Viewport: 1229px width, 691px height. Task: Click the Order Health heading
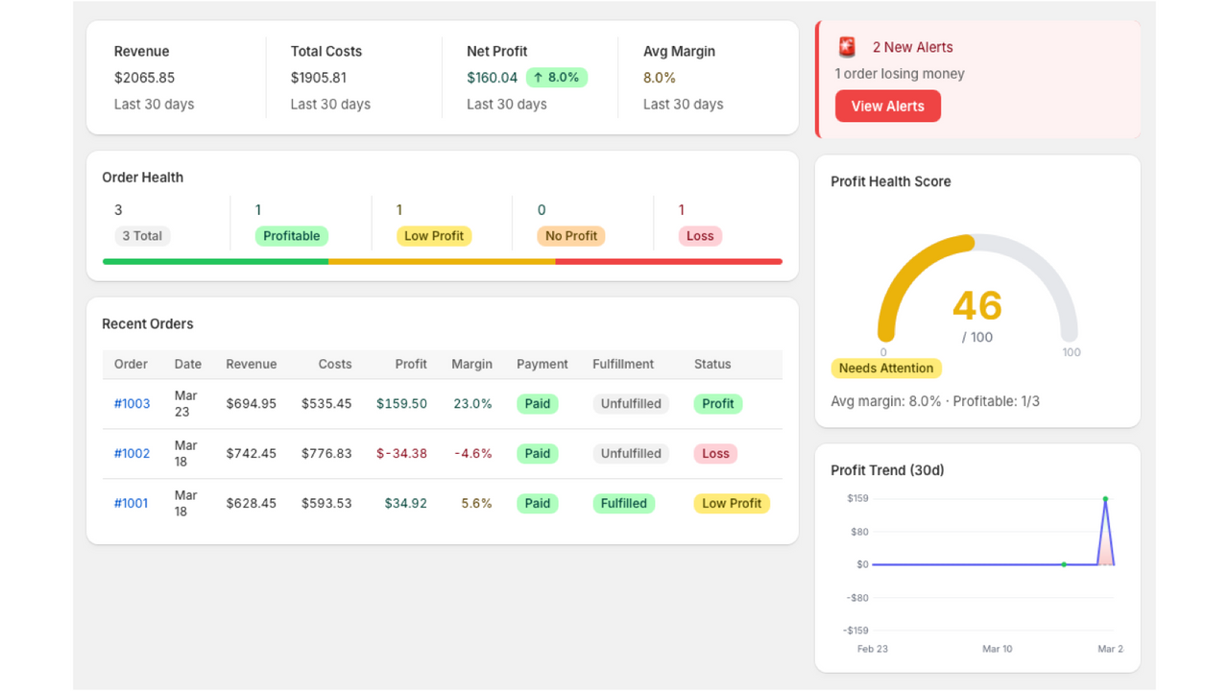(x=143, y=178)
